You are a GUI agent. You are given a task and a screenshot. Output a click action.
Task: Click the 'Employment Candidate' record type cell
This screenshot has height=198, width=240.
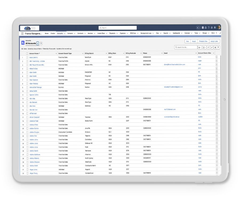click(65, 132)
